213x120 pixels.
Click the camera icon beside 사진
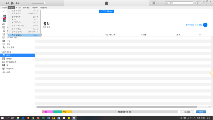coord(4,41)
